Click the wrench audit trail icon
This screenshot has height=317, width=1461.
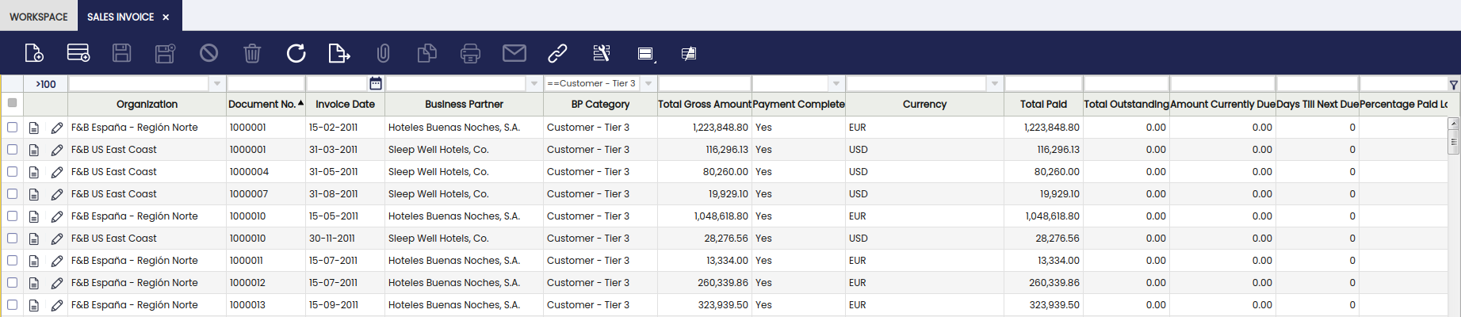pyautogui.click(x=602, y=53)
